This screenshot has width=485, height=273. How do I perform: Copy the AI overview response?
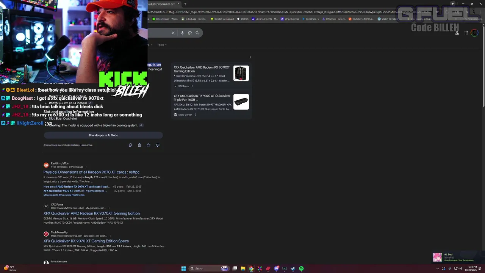tap(130, 145)
